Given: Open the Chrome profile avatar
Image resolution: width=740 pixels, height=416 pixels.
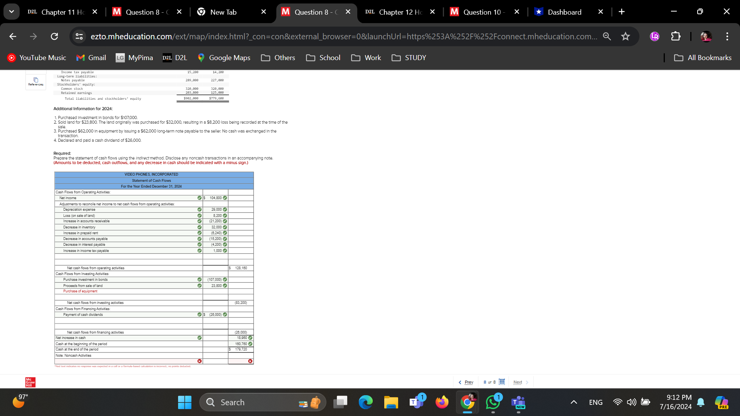Looking at the screenshot, I should pos(706,37).
